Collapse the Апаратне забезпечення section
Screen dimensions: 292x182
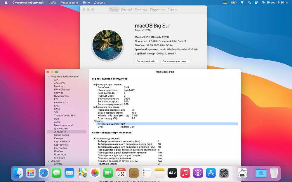[48, 77]
